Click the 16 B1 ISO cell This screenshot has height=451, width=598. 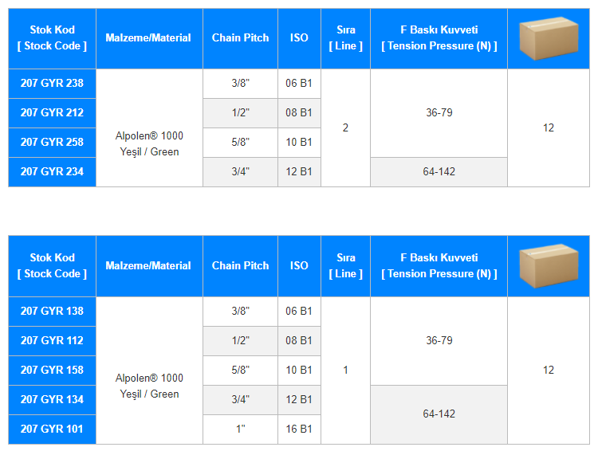point(299,429)
